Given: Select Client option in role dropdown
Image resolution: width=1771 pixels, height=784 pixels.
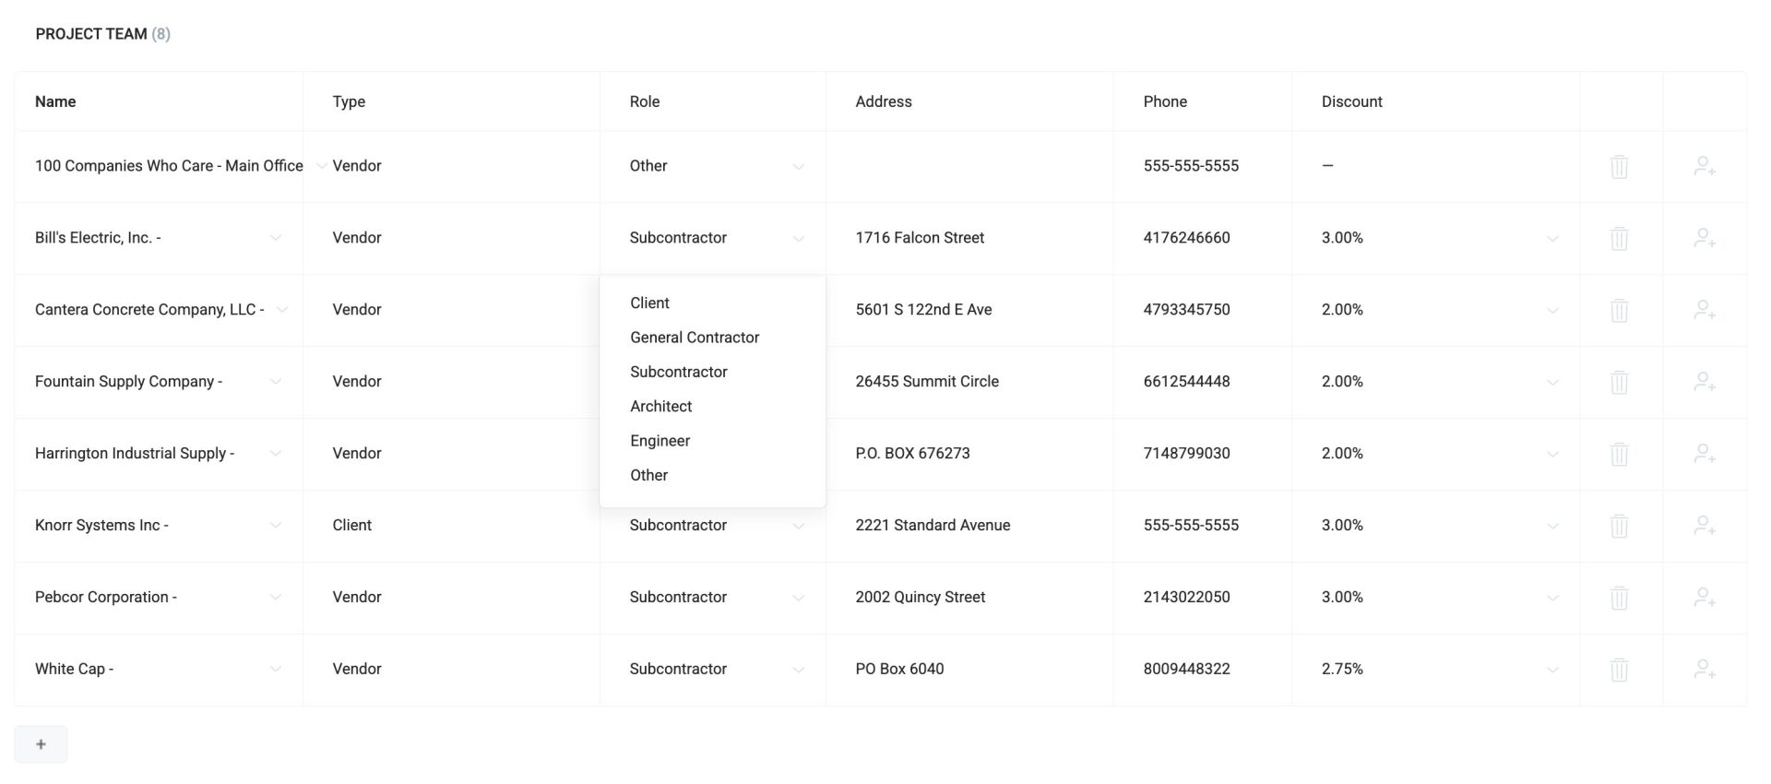Looking at the screenshot, I should [650, 303].
